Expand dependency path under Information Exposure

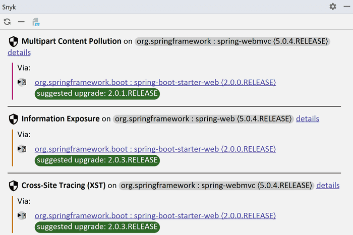pyautogui.click(x=22, y=149)
